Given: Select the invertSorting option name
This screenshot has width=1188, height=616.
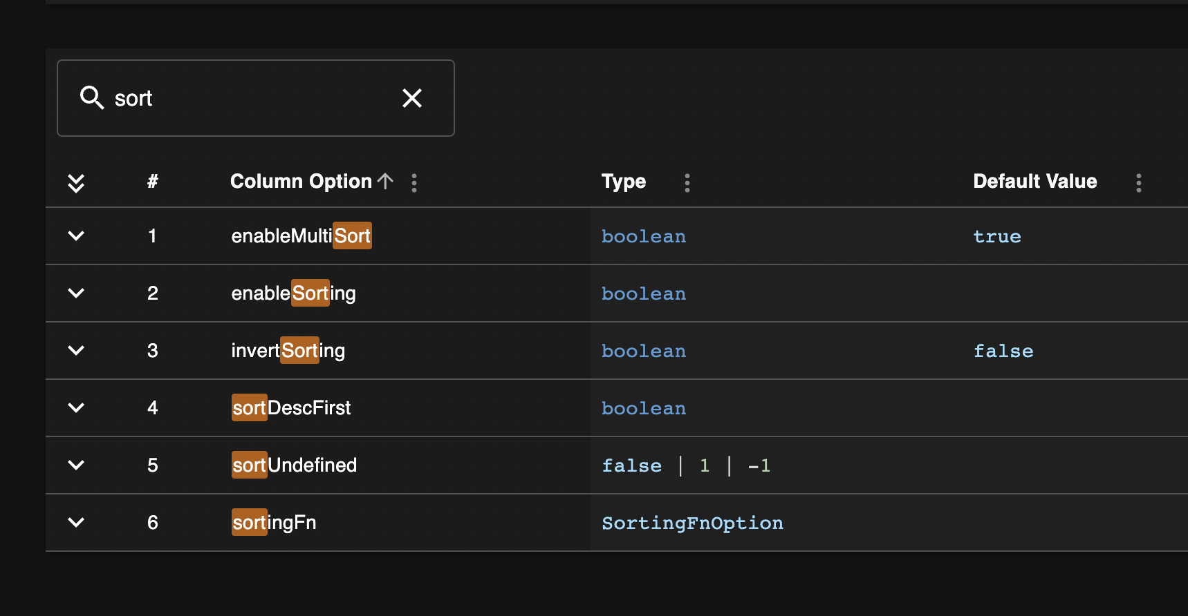Looking at the screenshot, I should [x=288, y=350].
